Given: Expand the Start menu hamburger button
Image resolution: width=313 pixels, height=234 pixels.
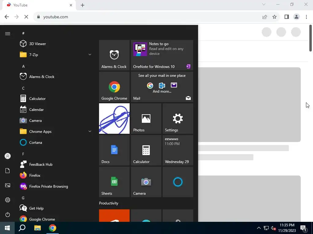Looking at the screenshot, I should point(8,34).
